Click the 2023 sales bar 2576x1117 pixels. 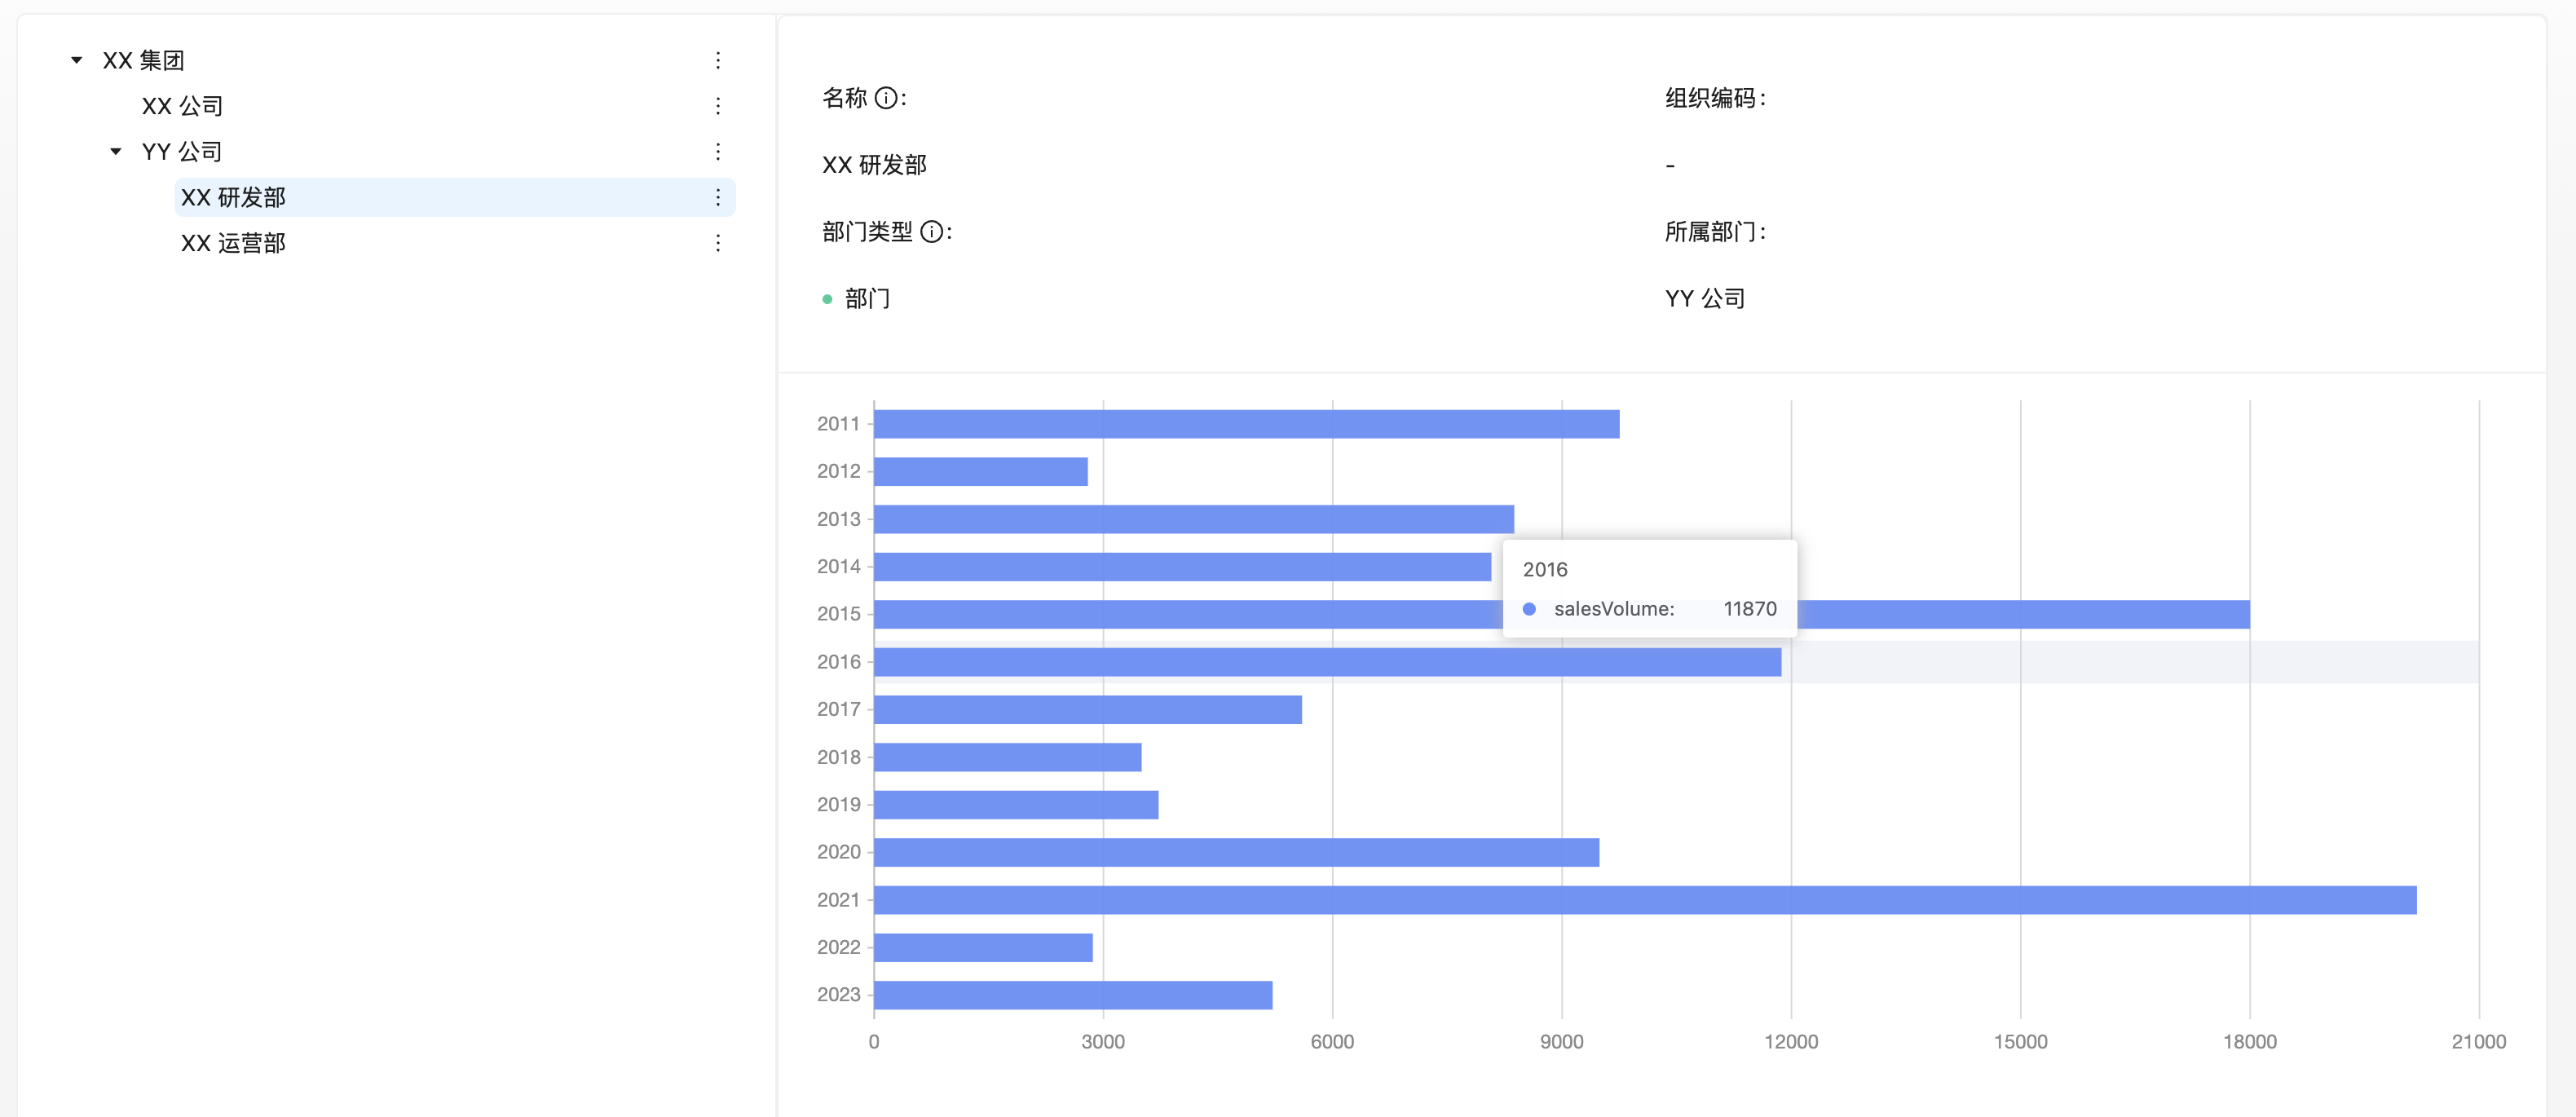[x=1073, y=995]
